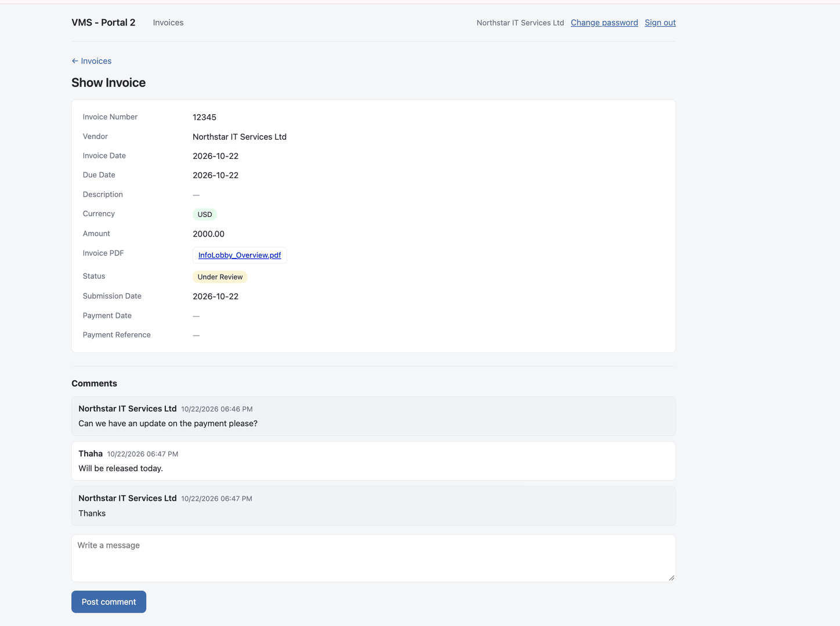This screenshot has height=626, width=840.
Task: Click the "Thanks" comment text
Action: (x=92, y=514)
